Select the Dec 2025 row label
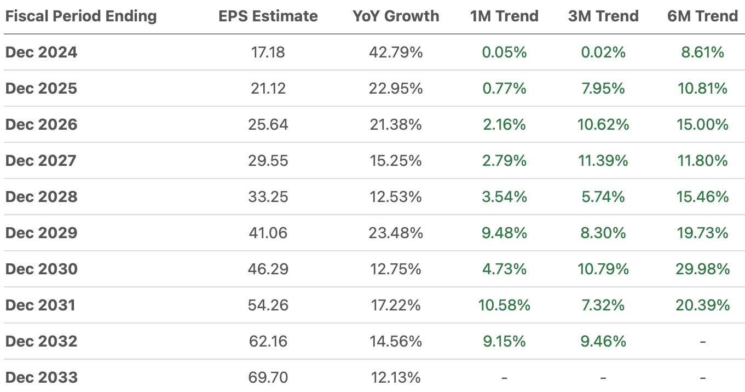 (x=42, y=89)
